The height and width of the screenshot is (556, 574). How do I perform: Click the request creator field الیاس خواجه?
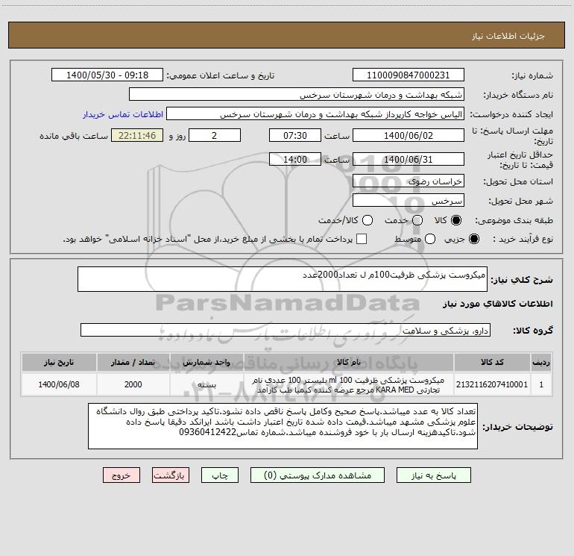[315, 114]
